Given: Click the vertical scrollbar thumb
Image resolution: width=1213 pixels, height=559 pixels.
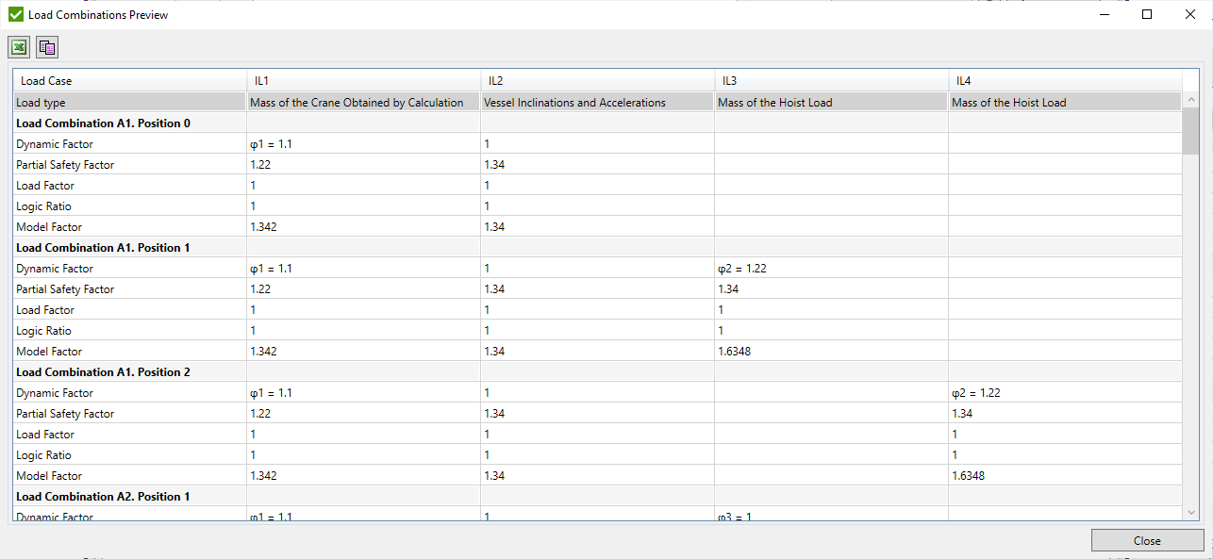Looking at the screenshot, I should click(1190, 132).
